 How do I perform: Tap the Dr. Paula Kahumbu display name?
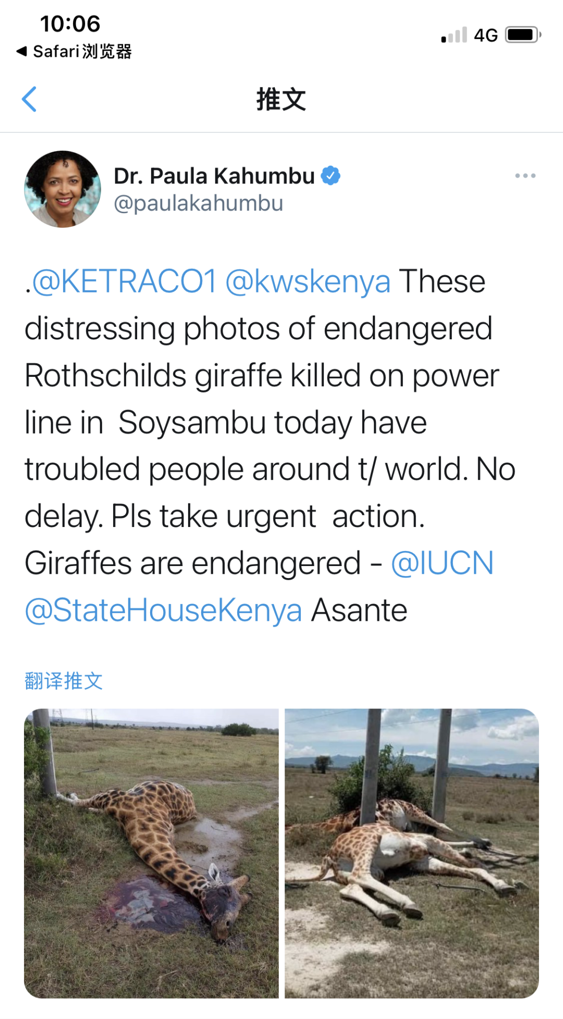pyautogui.click(x=214, y=176)
